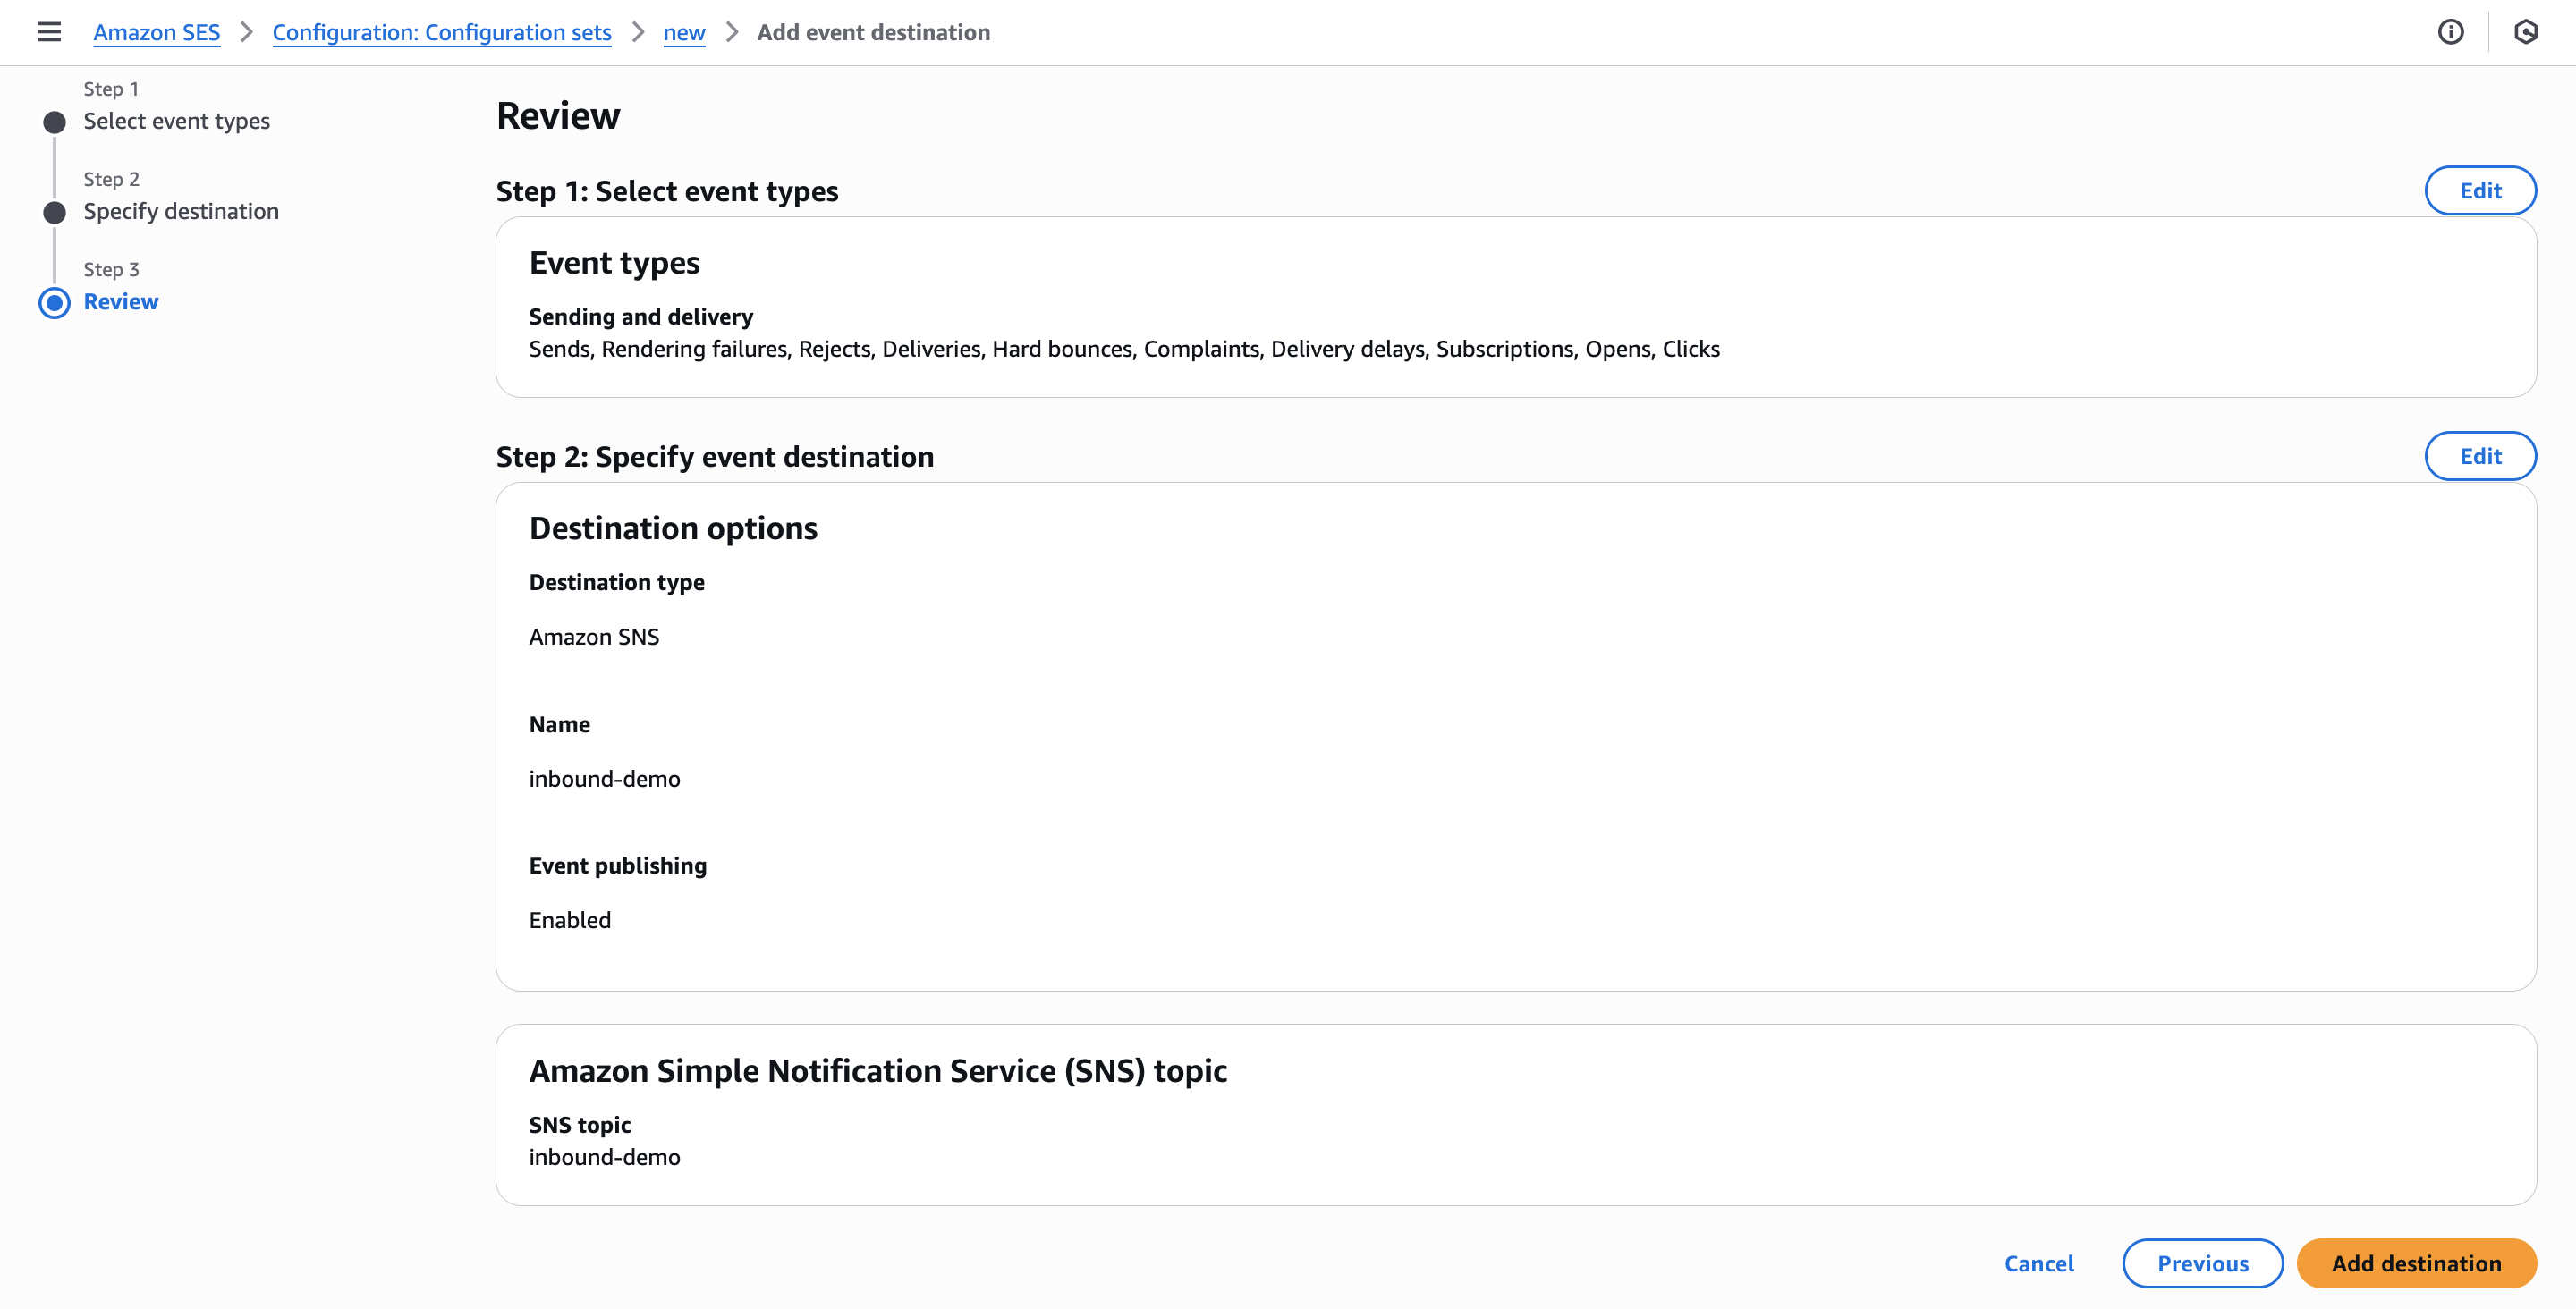Jump to Specify destination step
Image resolution: width=2576 pixels, height=1309 pixels.
181,211
